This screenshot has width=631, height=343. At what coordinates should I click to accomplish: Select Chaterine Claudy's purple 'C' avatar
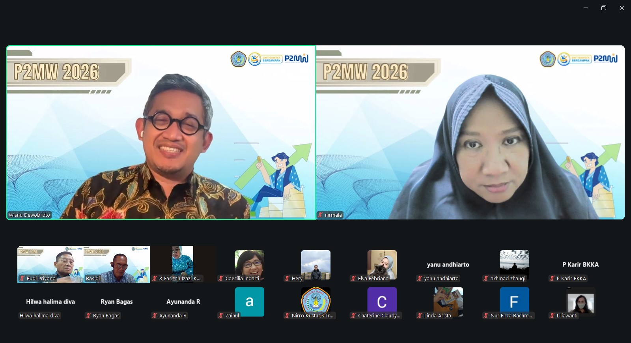[x=382, y=302]
